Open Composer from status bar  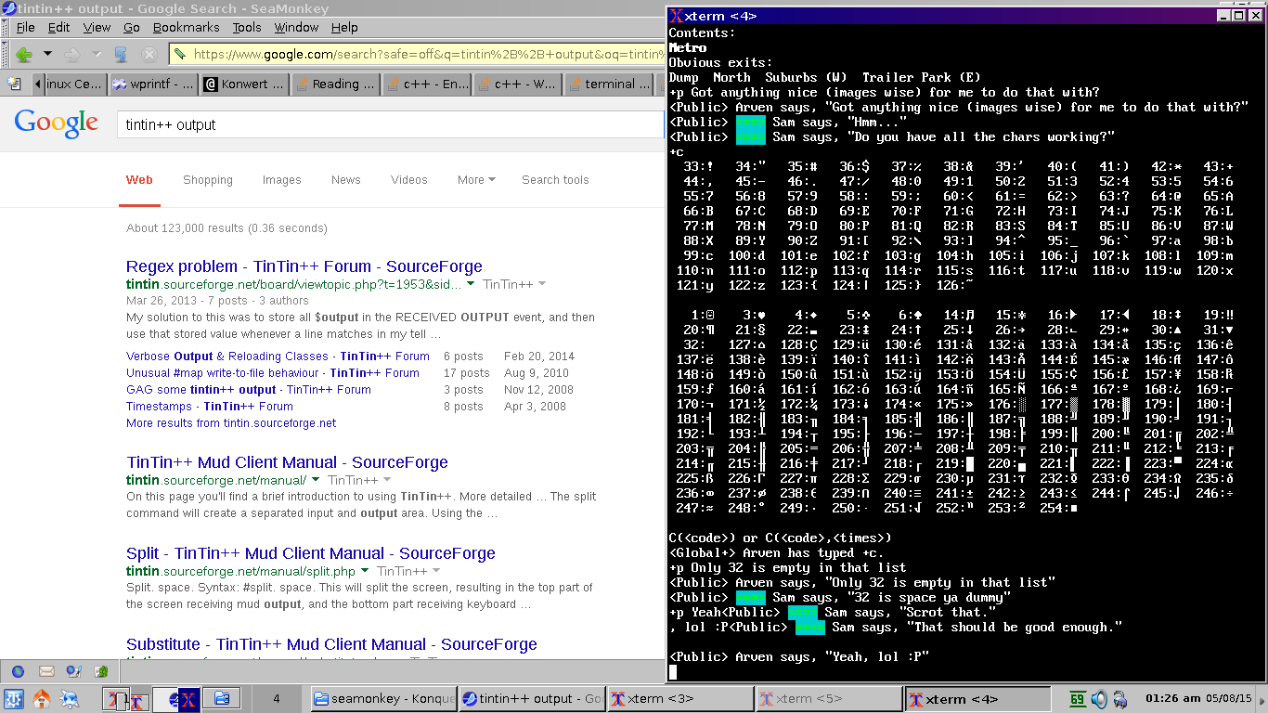(74, 671)
